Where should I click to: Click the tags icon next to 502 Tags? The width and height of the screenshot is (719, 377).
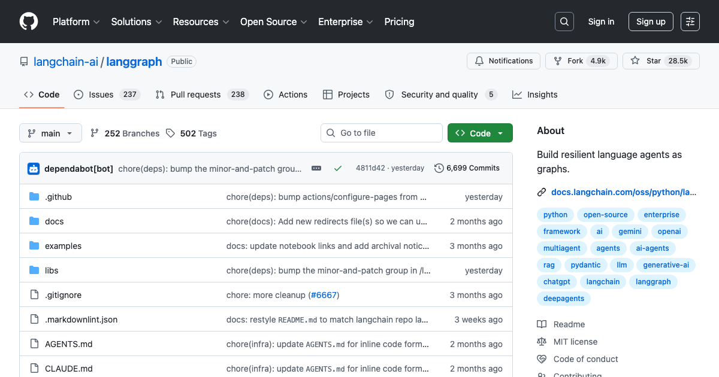click(170, 133)
